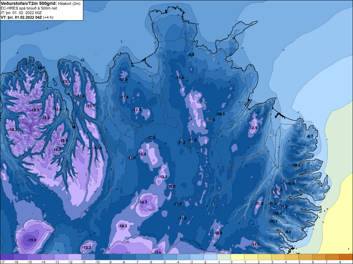Click the -12.1 temperature label
The image size is (353, 264).
[255, 245]
